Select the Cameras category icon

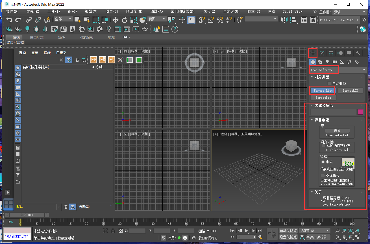pyautogui.click(x=334, y=62)
